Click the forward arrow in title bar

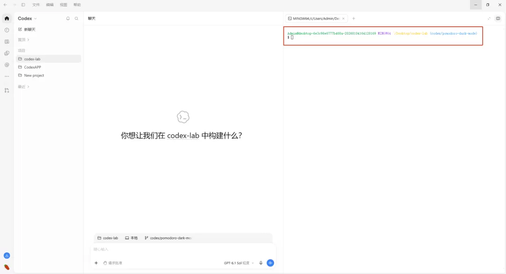tap(14, 5)
